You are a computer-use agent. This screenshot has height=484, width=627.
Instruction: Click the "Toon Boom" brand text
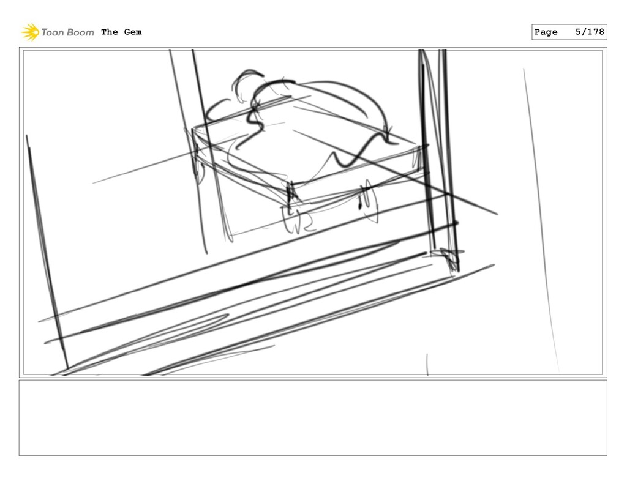point(67,32)
